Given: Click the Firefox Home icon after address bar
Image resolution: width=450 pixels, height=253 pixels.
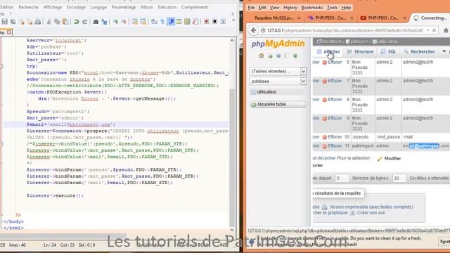Looking at the screenshot, I should pyautogui.click(x=446, y=30).
